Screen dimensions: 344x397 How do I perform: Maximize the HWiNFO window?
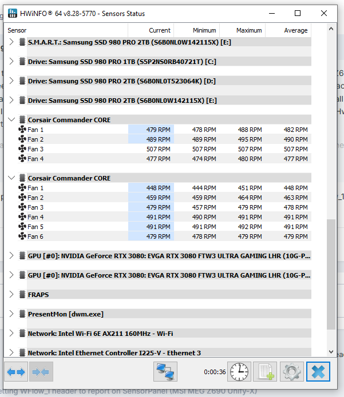click(x=298, y=13)
